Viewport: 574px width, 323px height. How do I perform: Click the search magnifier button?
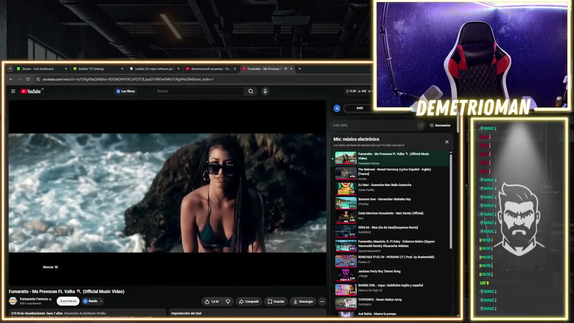251,91
